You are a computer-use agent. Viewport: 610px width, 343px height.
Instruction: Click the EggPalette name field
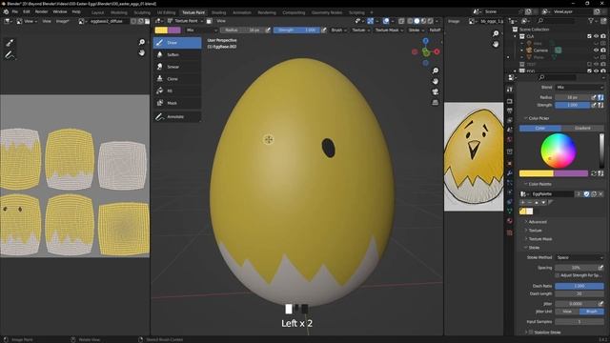coord(552,193)
